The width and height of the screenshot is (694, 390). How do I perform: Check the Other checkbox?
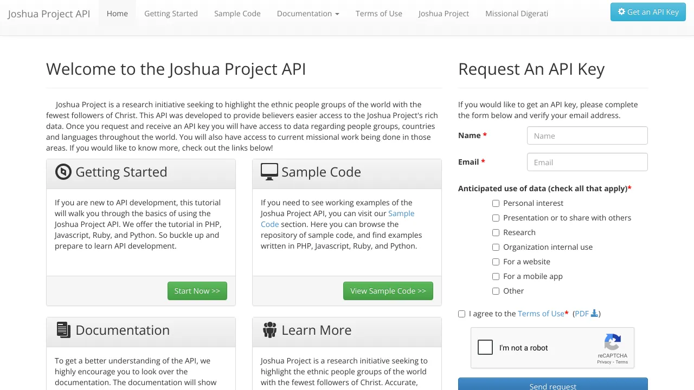click(496, 291)
